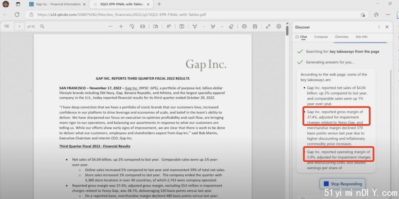
Task: Click the 'Searching for: key takeaways' status line
Action: [x=342, y=52]
